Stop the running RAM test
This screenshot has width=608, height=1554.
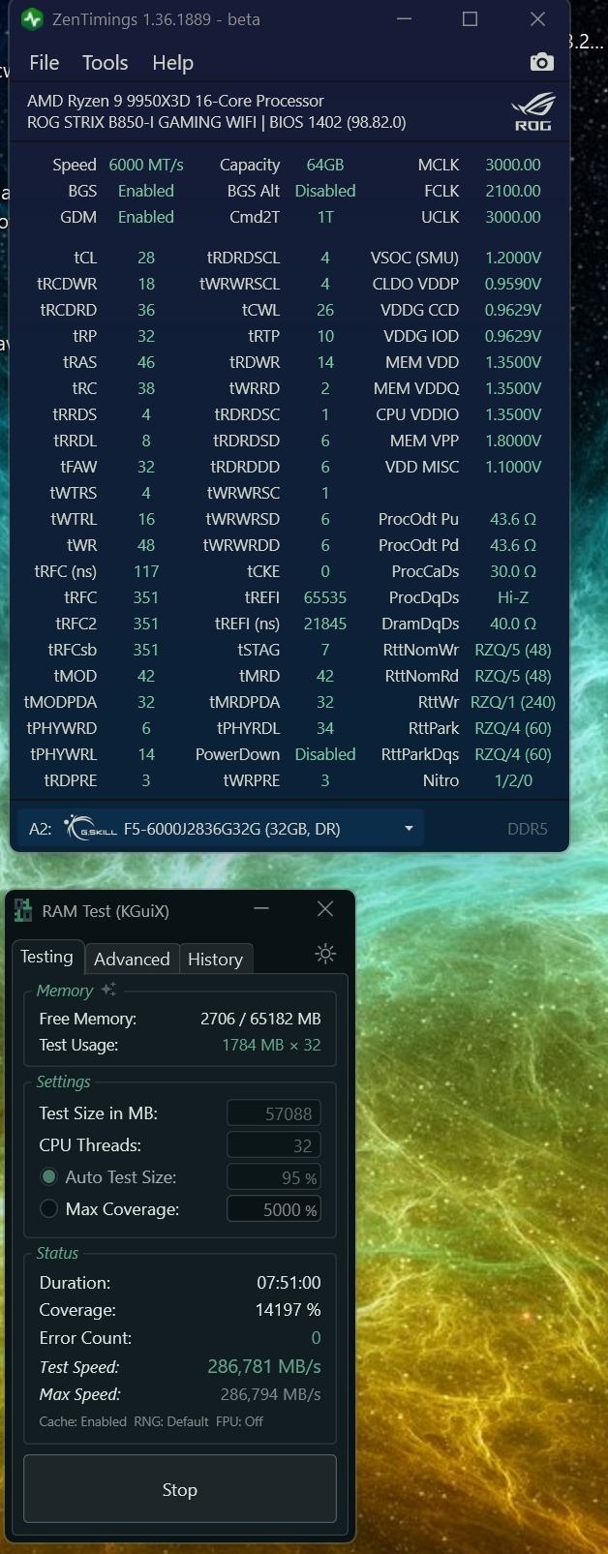coord(180,1490)
